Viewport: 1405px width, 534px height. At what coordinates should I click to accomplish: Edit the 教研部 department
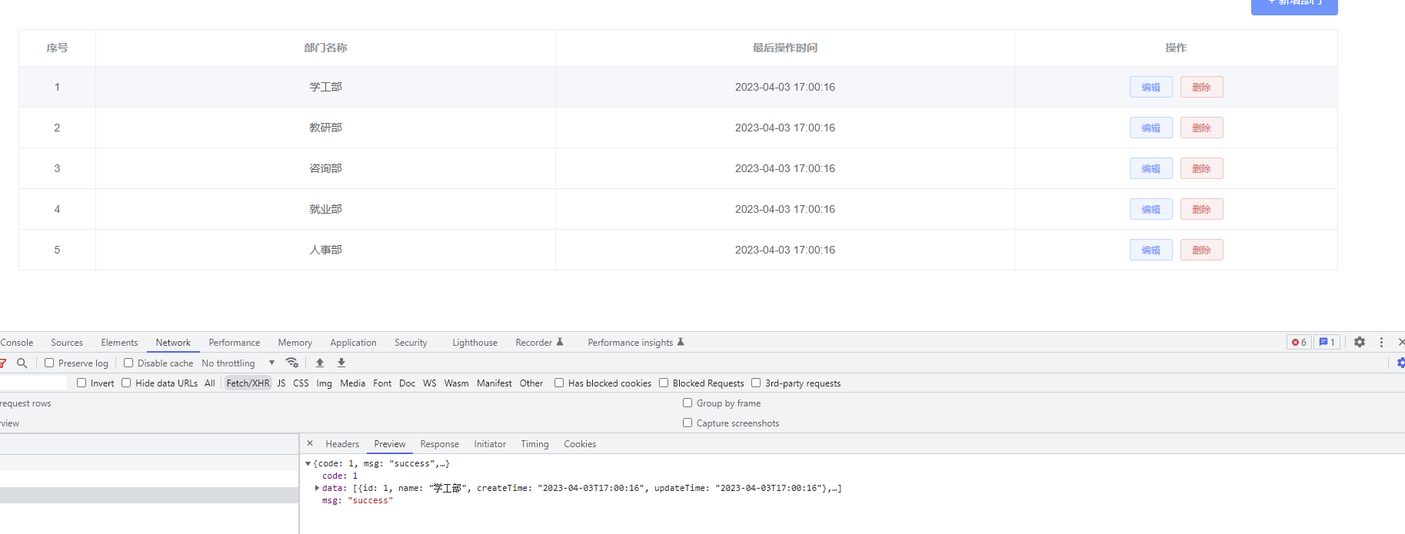click(1151, 128)
